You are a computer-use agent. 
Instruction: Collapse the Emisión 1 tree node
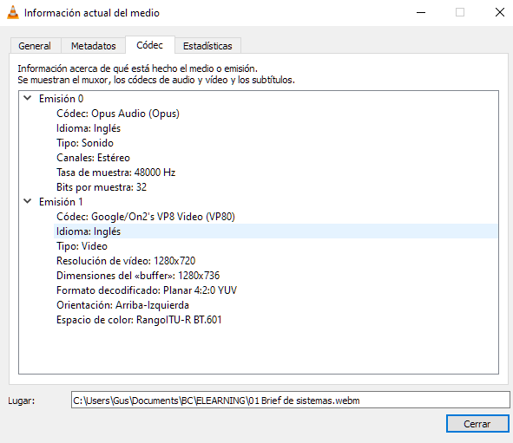(x=28, y=201)
